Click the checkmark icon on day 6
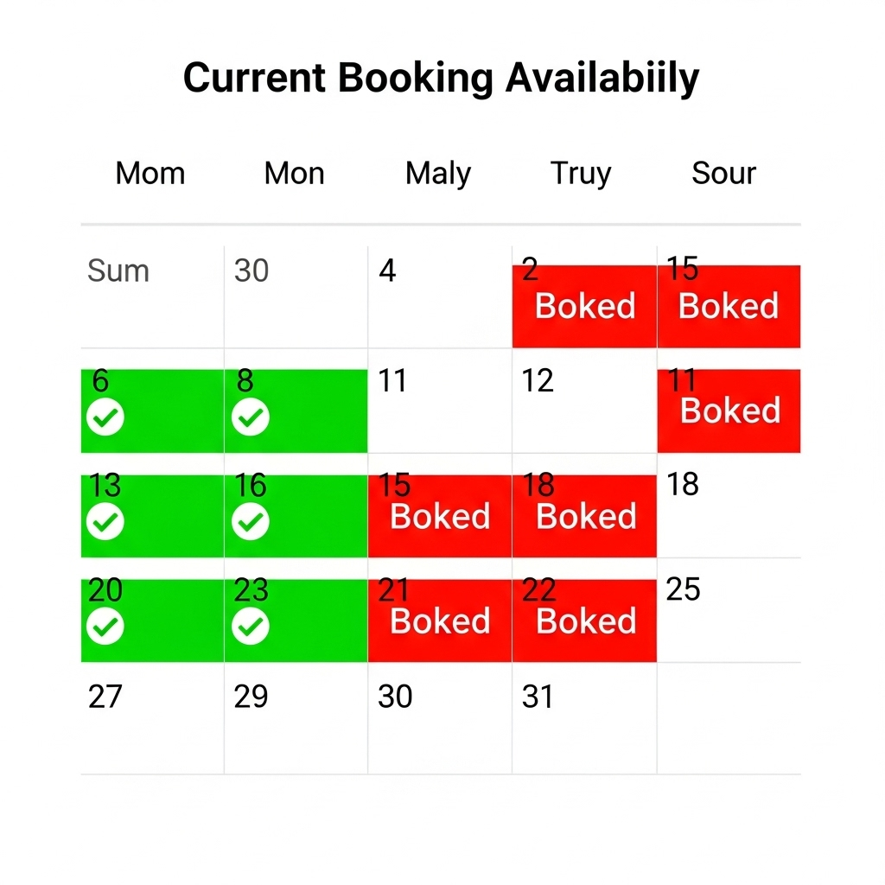This screenshot has height=885, width=885. point(105,418)
